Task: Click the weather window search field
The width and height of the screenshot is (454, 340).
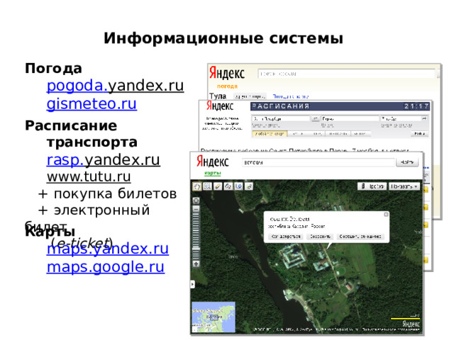Action: pyautogui.click(x=347, y=74)
